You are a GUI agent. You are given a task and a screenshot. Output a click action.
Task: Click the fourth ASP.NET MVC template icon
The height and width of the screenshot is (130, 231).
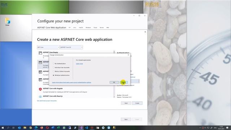40,80
